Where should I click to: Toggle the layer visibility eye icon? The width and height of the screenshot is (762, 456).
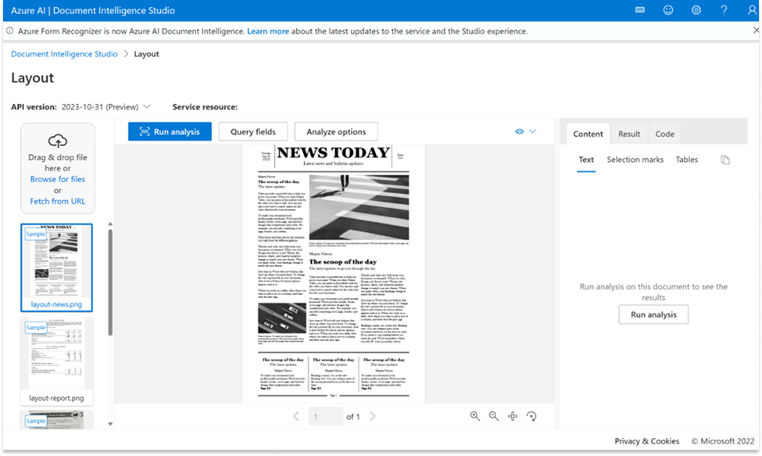[x=520, y=131]
